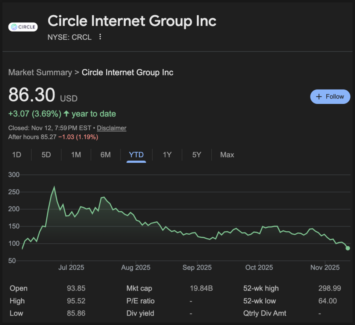Switch chart to 5D range
The image size is (355, 325).
click(x=46, y=155)
